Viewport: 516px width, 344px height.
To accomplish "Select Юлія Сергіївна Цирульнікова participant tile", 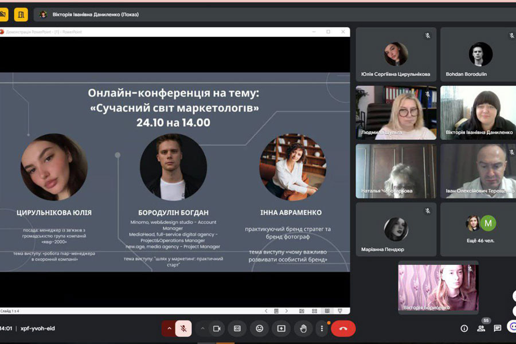I will point(396,54).
